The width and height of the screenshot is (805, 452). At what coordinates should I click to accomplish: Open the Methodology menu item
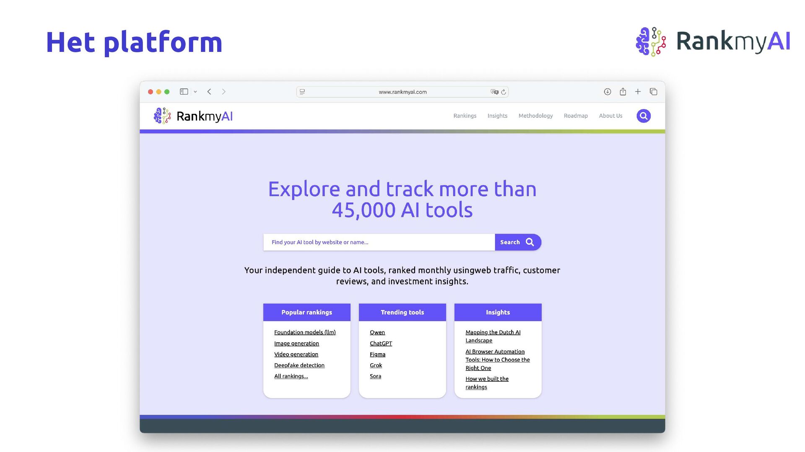[x=535, y=116]
